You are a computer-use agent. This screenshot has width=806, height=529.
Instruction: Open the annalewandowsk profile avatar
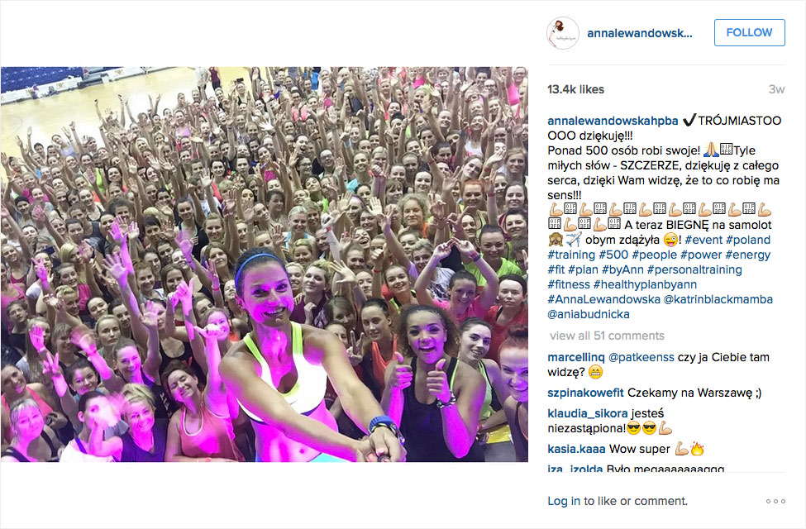coord(563,33)
